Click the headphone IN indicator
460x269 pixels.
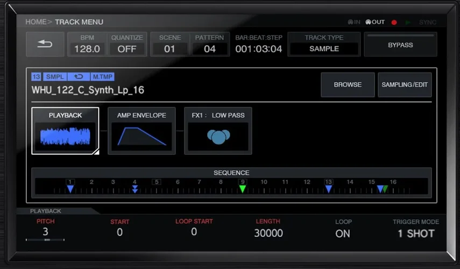point(354,22)
